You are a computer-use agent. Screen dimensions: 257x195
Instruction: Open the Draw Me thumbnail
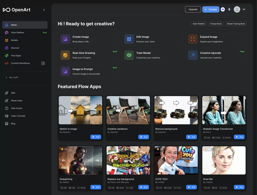[x=224, y=160]
